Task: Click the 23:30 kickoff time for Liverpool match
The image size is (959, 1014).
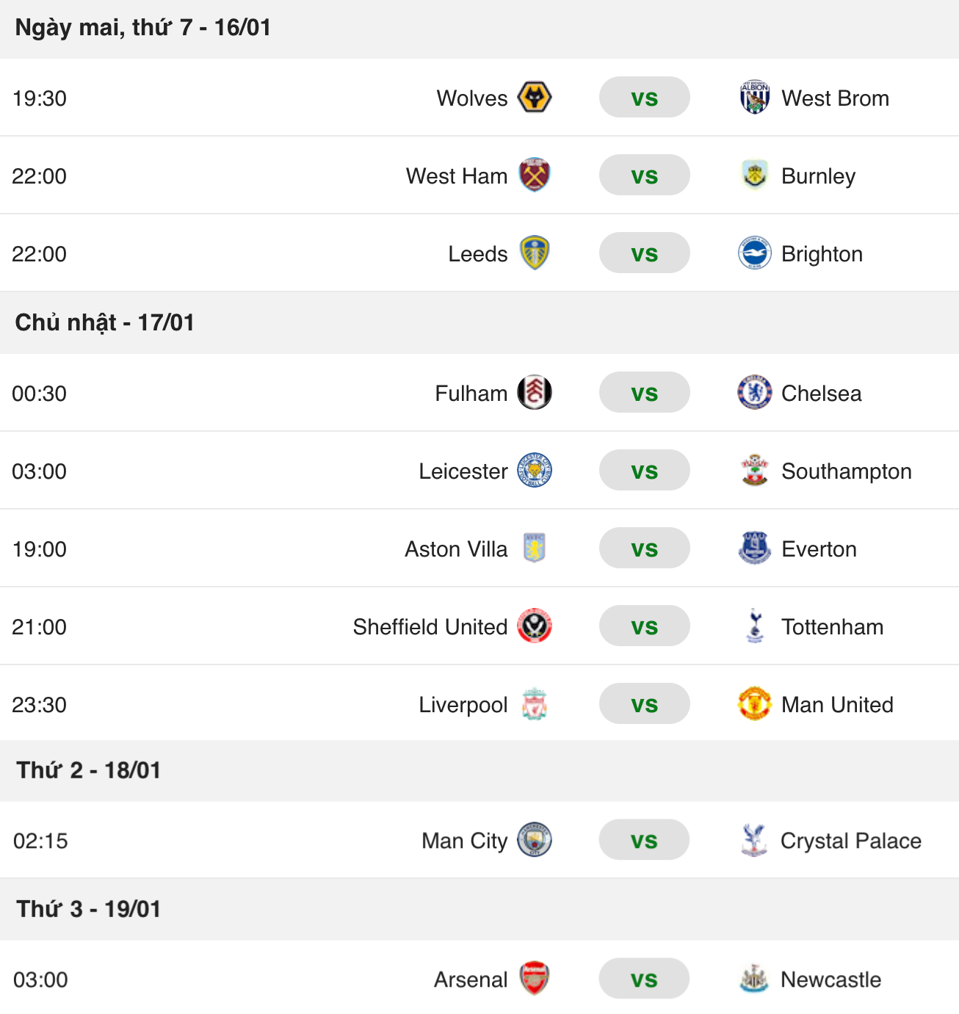Action: 40,703
